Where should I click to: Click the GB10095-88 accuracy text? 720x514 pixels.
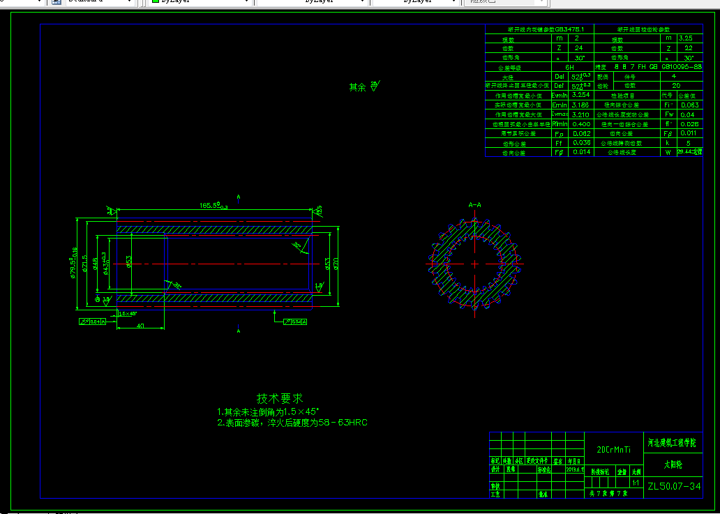pos(682,66)
